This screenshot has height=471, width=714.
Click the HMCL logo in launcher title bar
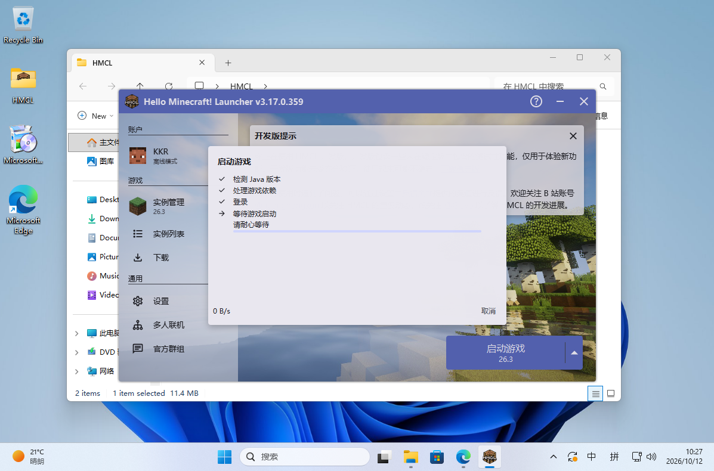click(132, 101)
